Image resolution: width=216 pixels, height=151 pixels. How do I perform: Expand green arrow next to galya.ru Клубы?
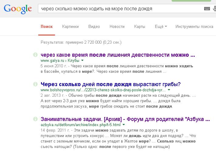[x=82, y=60]
